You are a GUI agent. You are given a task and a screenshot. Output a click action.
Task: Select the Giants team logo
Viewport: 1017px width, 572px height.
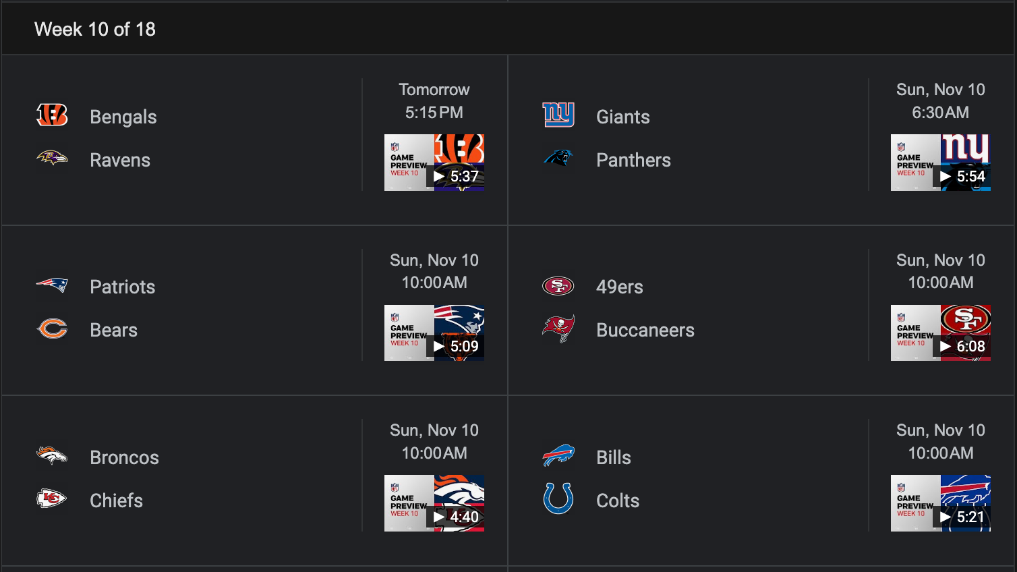point(558,115)
